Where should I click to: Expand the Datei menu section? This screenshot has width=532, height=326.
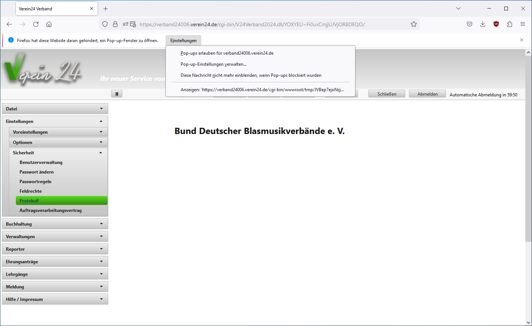(55, 109)
